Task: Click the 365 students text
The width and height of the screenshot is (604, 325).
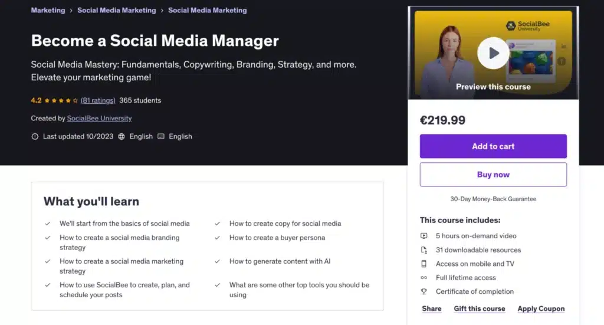Action: click(140, 100)
